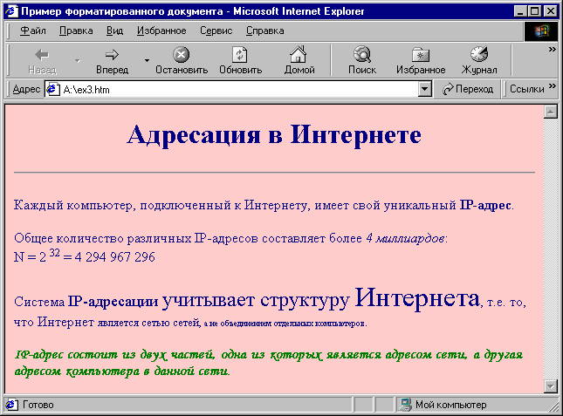Go to Home (Домой) icon
563x416 pixels.
(x=299, y=54)
